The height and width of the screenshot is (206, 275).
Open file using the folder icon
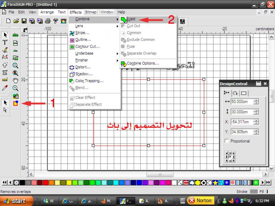coord(16,21)
